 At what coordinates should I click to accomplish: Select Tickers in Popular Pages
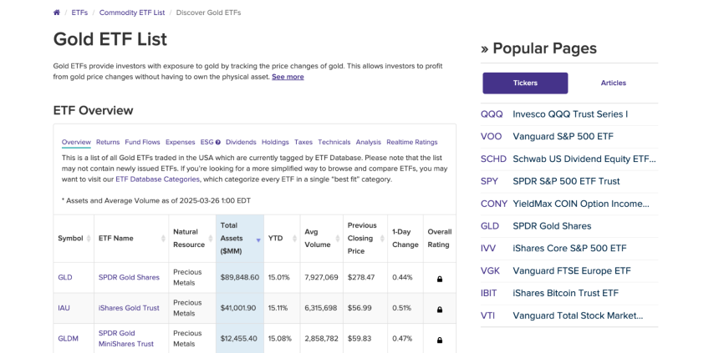pos(525,83)
